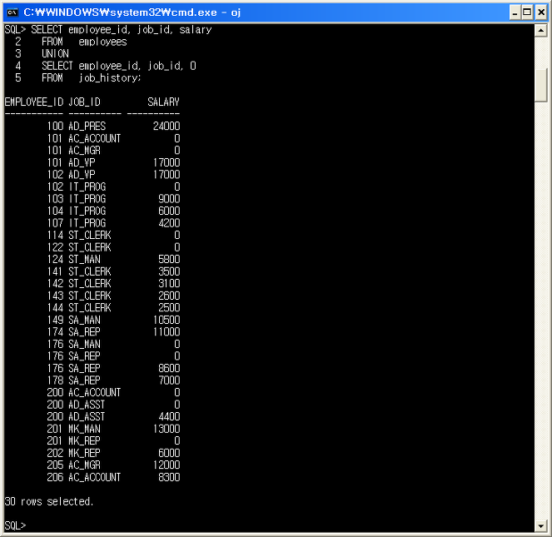The width and height of the screenshot is (552, 537).
Task: Open the cmd system menu icon in title bar
Action: coord(12,12)
